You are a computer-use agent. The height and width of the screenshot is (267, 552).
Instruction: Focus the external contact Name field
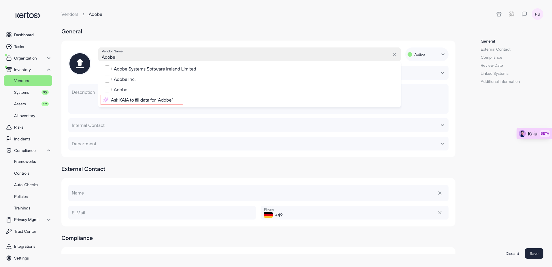pos(258,193)
